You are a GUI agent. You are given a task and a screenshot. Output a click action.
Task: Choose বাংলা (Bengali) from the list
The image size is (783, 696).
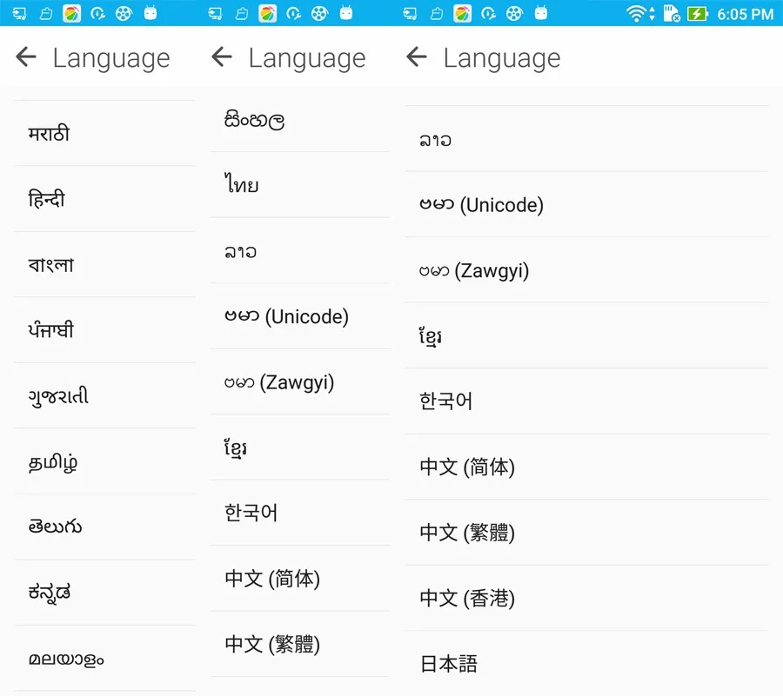pyautogui.click(x=105, y=264)
